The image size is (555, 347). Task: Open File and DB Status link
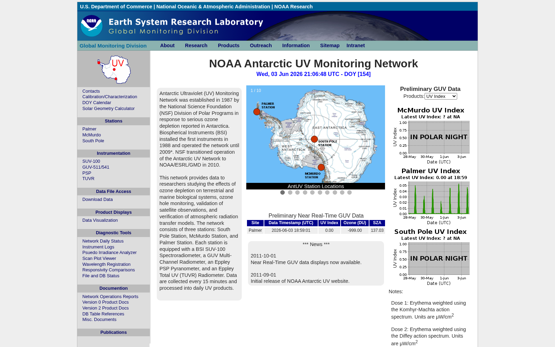click(x=101, y=276)
